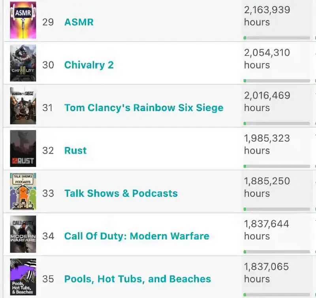
Task: Select the Pools, Hot Tubs, and Beaches thumbnail
Action: (x=23, y=277)
